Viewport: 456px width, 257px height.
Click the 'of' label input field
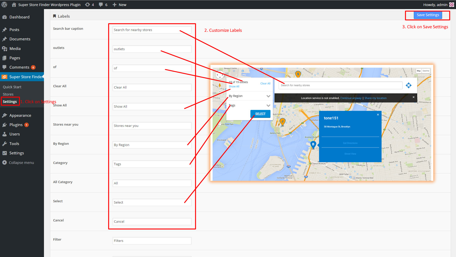(x=152, y=68)
